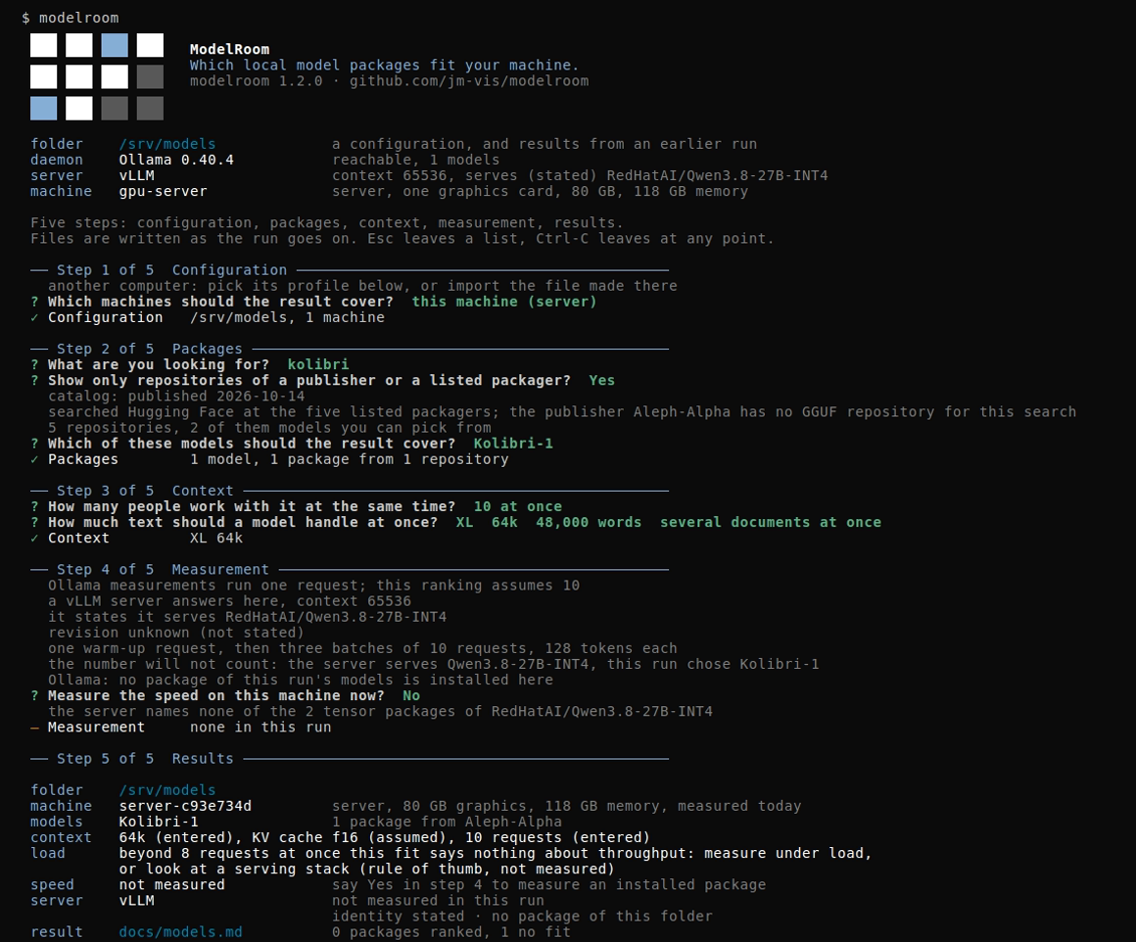This screenshot has width=1136, height=942.
Task: Click "catalog: published 2026-10-14" line
Action: coord(176,397)
